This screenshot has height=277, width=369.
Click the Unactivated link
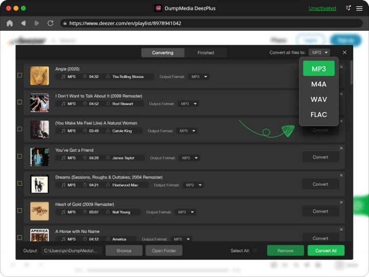click(322, 8)
